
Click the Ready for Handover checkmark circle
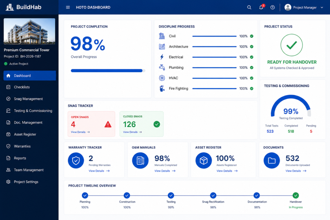[291, 45]
